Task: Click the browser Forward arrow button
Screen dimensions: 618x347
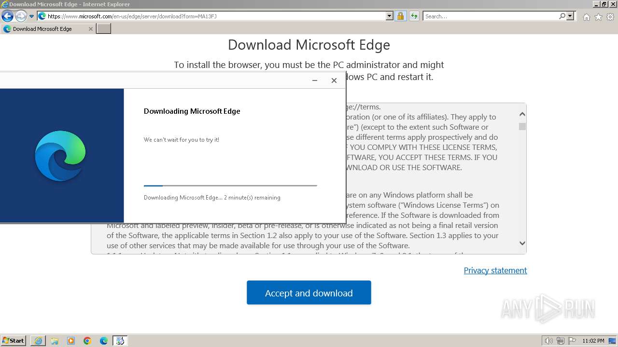Action: (21, 16)
